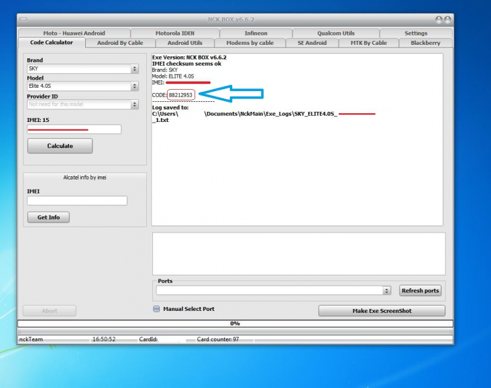
Task: Click the Alcatel IMEI input field
Action: (x=77, y=200)
